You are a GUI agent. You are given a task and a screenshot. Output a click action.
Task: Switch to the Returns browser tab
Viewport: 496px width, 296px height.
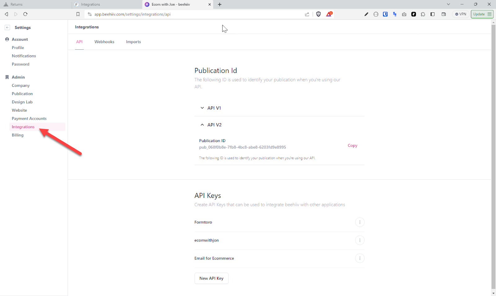(36, 4)
